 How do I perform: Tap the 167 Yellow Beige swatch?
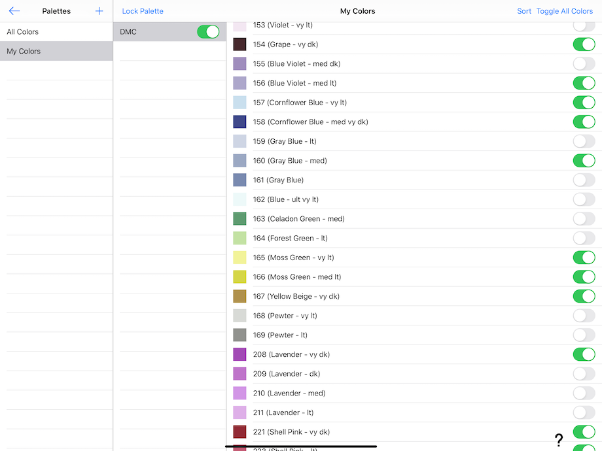coord(240,297)
